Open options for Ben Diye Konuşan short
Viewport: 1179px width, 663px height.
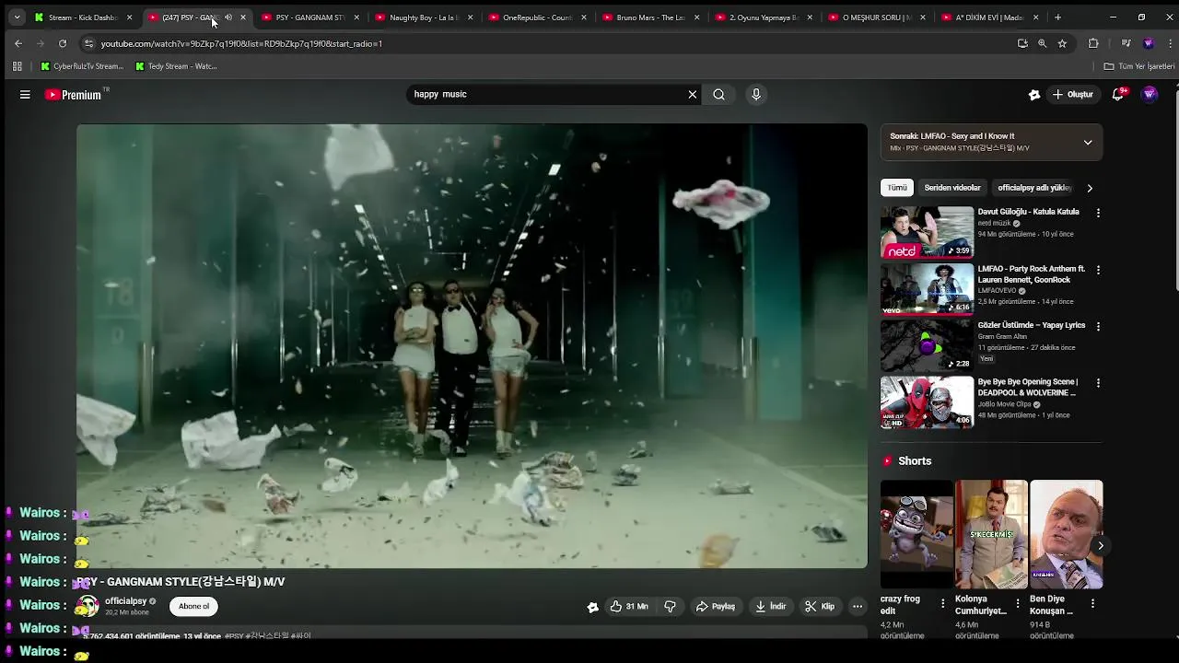click(1092, 603)
